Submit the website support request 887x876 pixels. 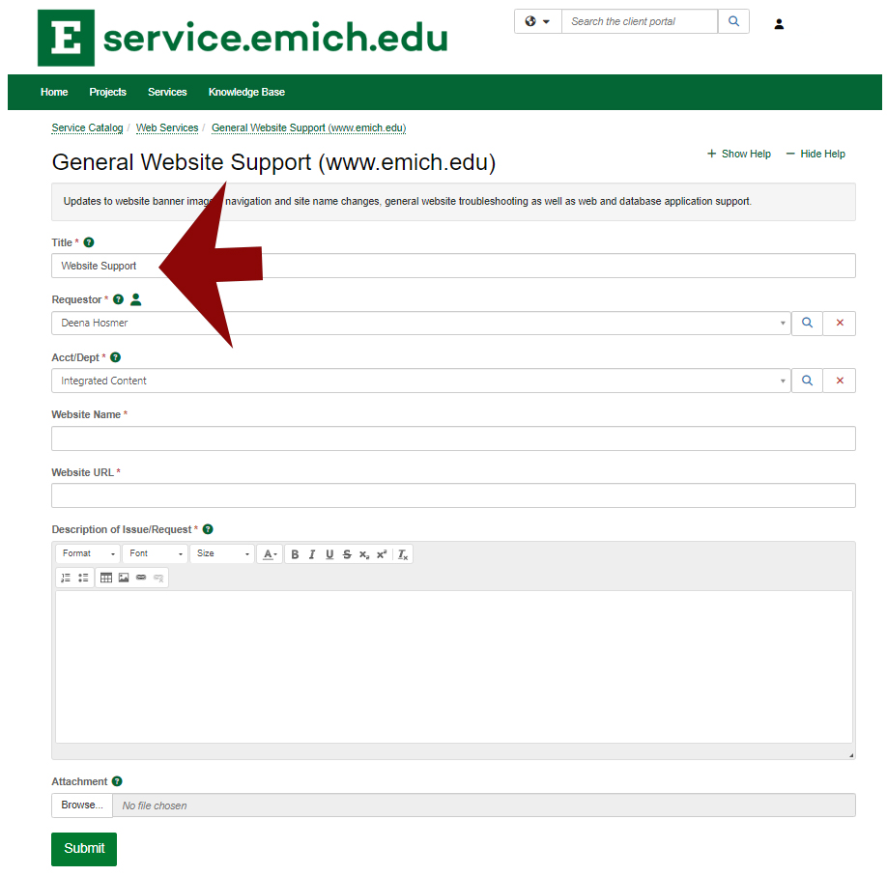(84, 849)
